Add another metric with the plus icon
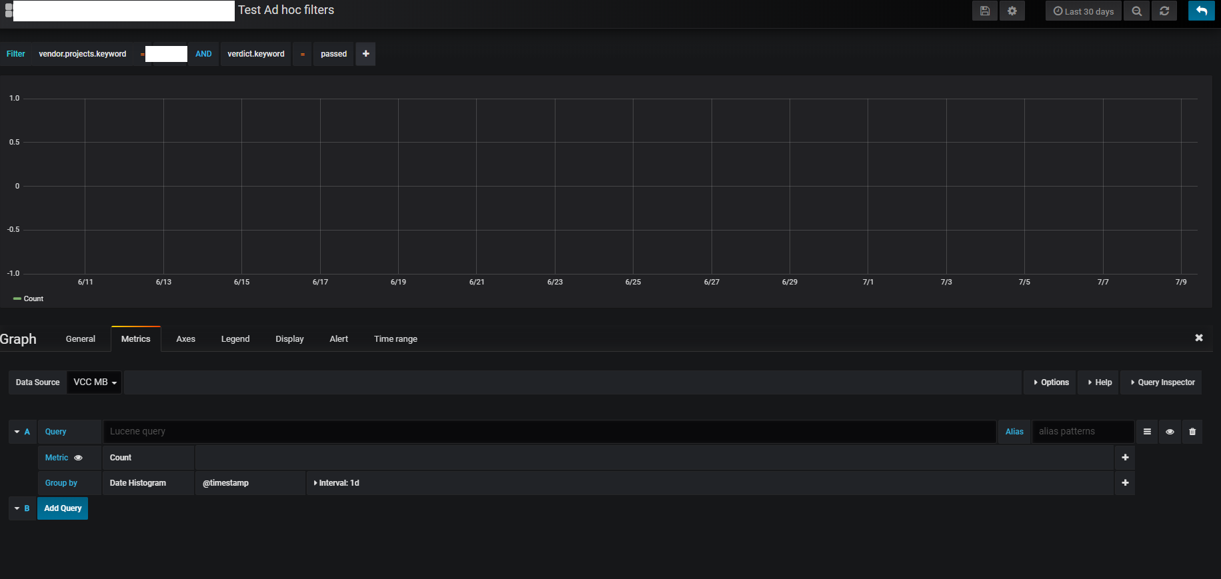This screenshot has height=579, width=1221. (1125, 458)
